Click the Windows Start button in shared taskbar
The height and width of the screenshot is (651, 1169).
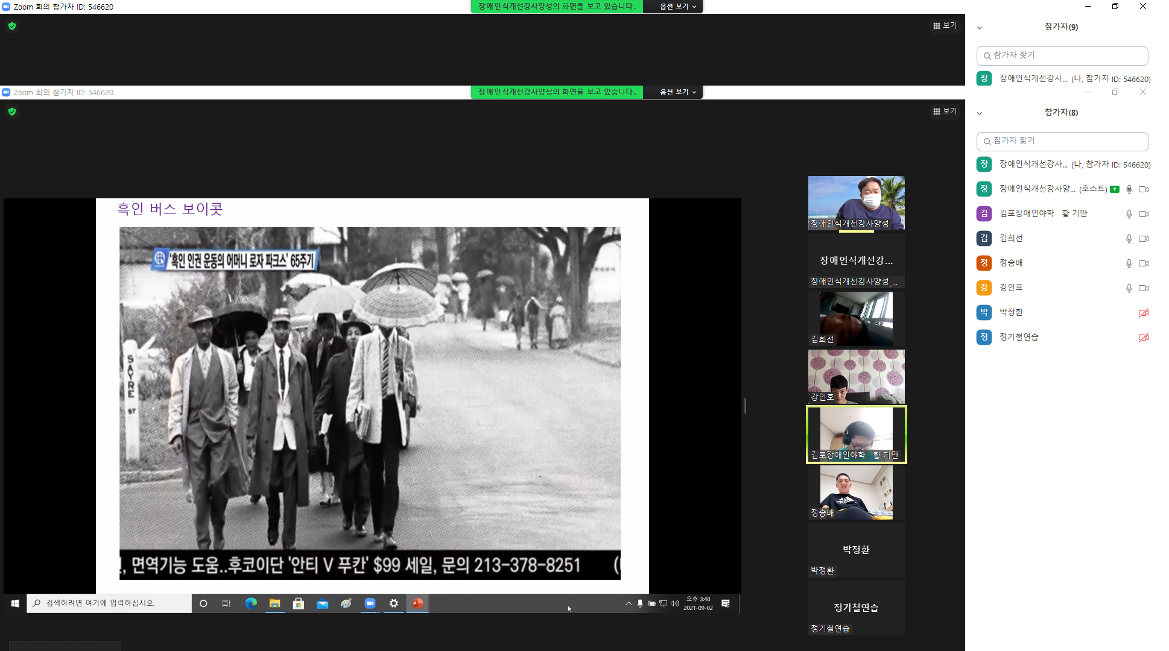click(15, 603)
